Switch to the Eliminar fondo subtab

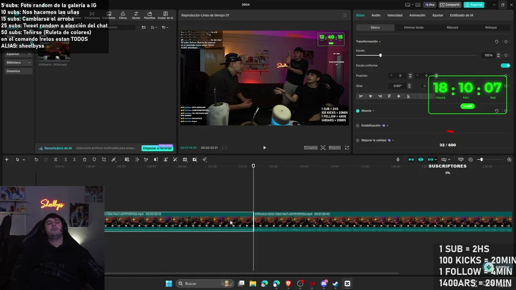(x=414, y=27)
